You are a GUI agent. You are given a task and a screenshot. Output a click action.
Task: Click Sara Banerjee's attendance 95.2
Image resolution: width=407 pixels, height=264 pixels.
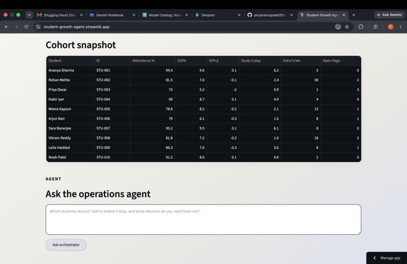tap(152, 128)
